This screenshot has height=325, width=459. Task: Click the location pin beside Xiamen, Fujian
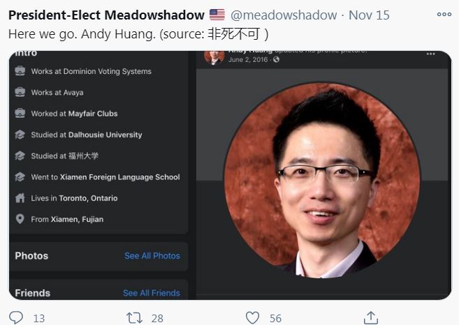pyautogui.click(x=20, y=219)
